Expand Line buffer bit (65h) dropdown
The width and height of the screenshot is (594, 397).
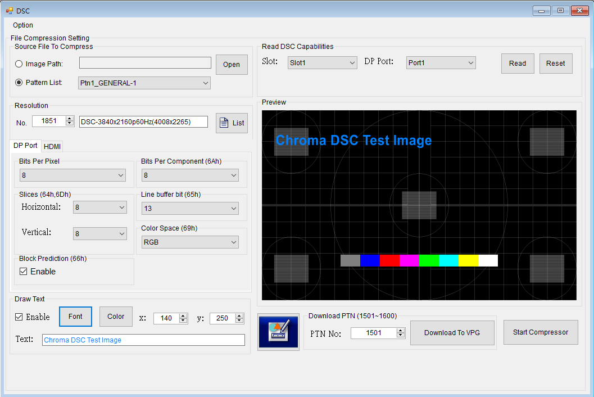(190, 208)
